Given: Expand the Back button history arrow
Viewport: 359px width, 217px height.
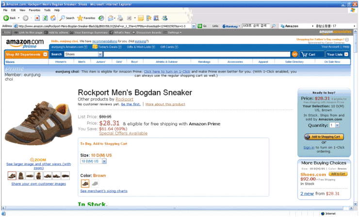Looking at the screenshot, I should pos(19,18).
